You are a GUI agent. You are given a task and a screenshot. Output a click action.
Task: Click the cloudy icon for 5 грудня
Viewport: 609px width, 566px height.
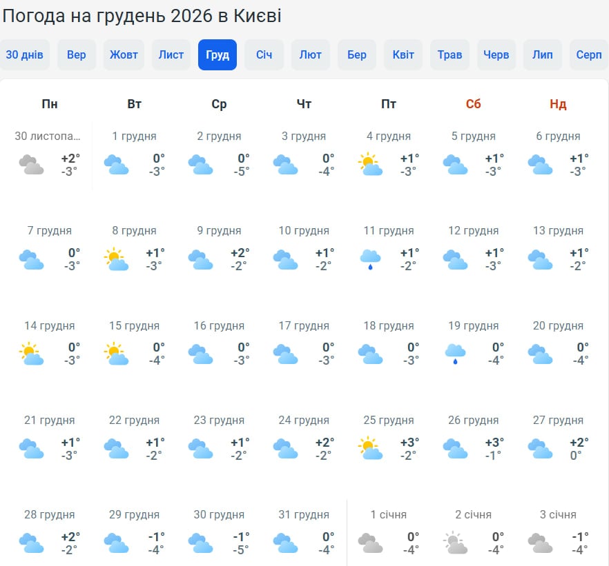[x=455, y=164]
